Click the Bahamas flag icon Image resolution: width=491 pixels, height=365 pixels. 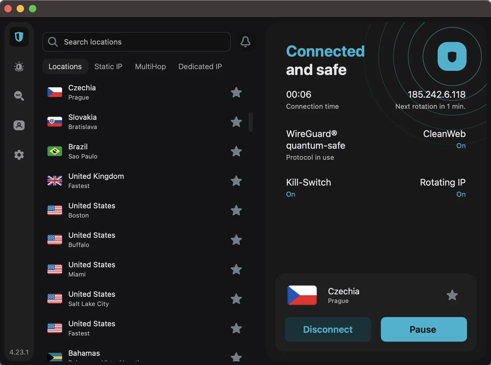55,357
